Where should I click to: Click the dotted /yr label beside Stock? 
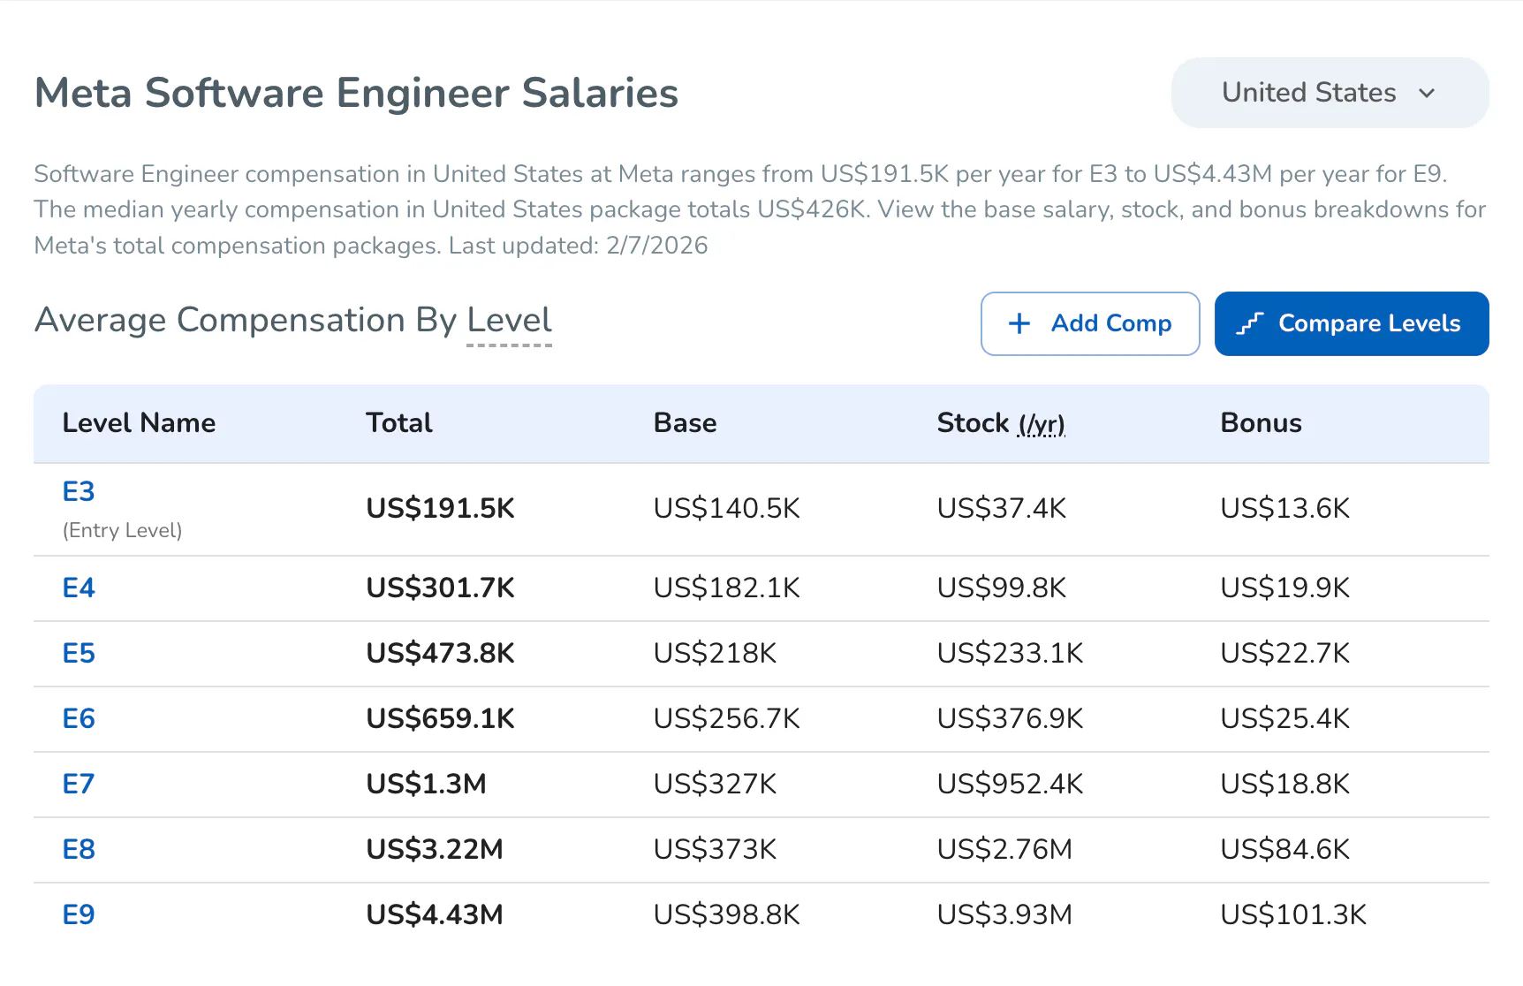click(1042, 424)
